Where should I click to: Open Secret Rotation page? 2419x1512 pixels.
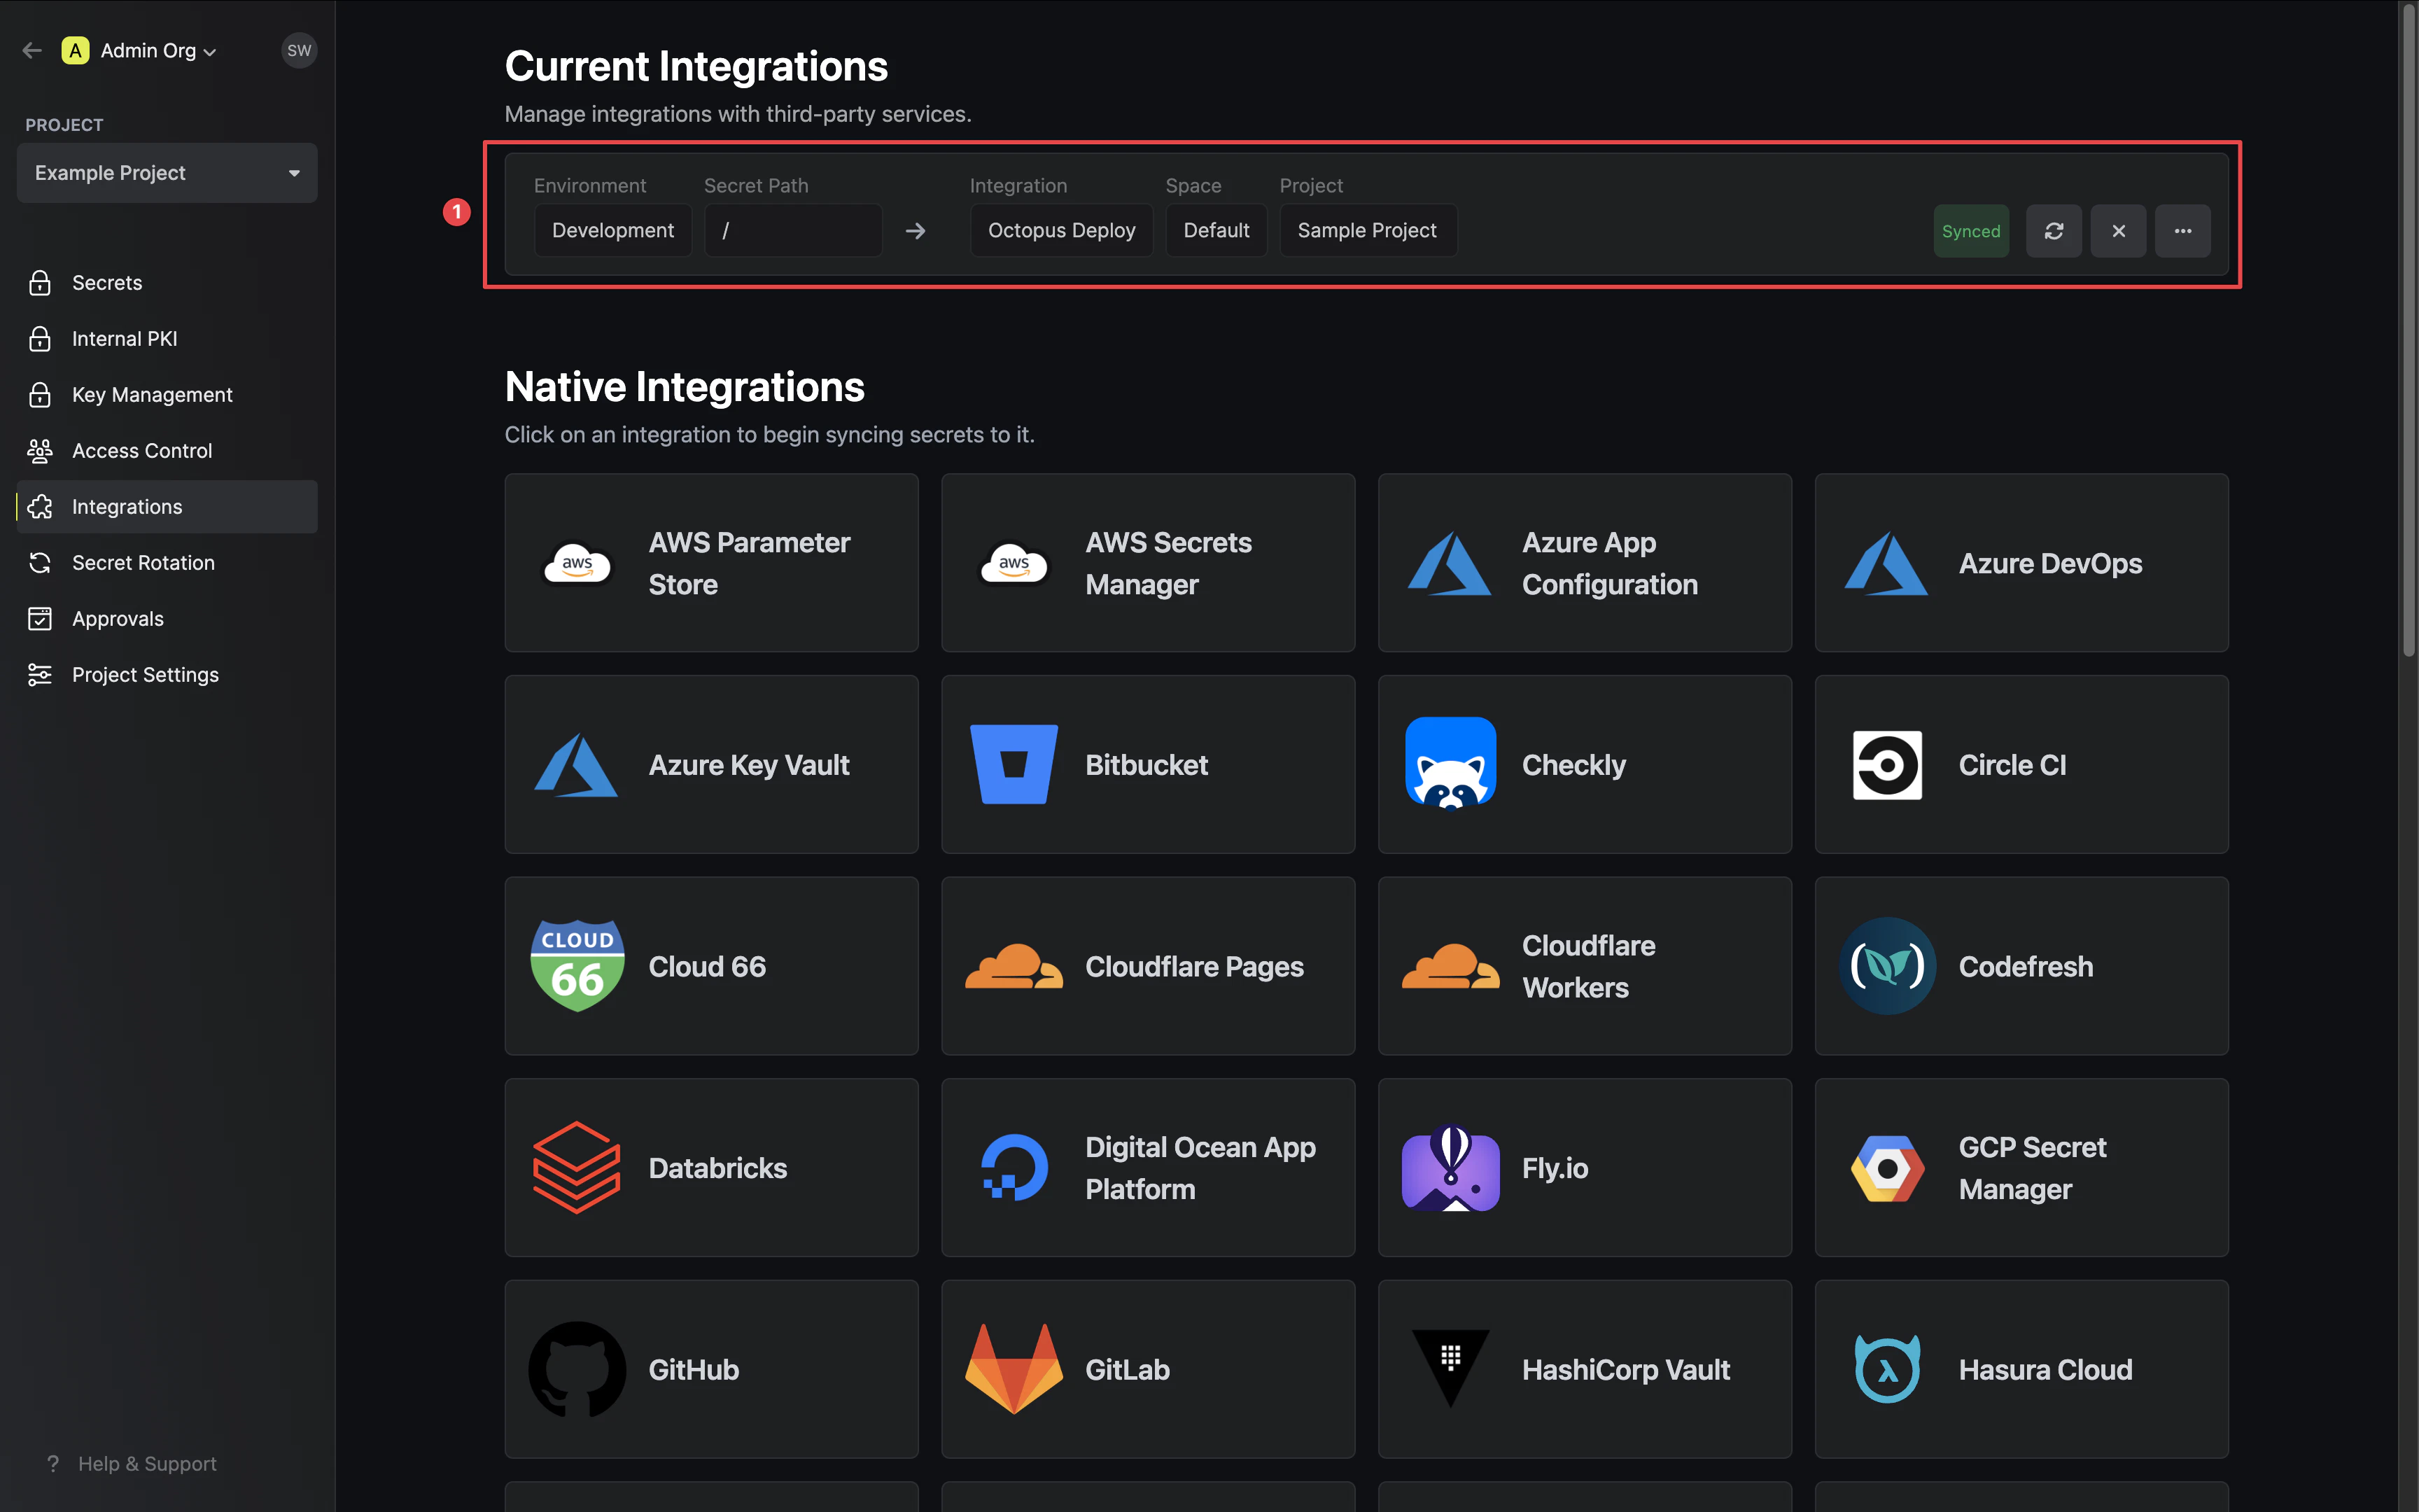[167, 563]
